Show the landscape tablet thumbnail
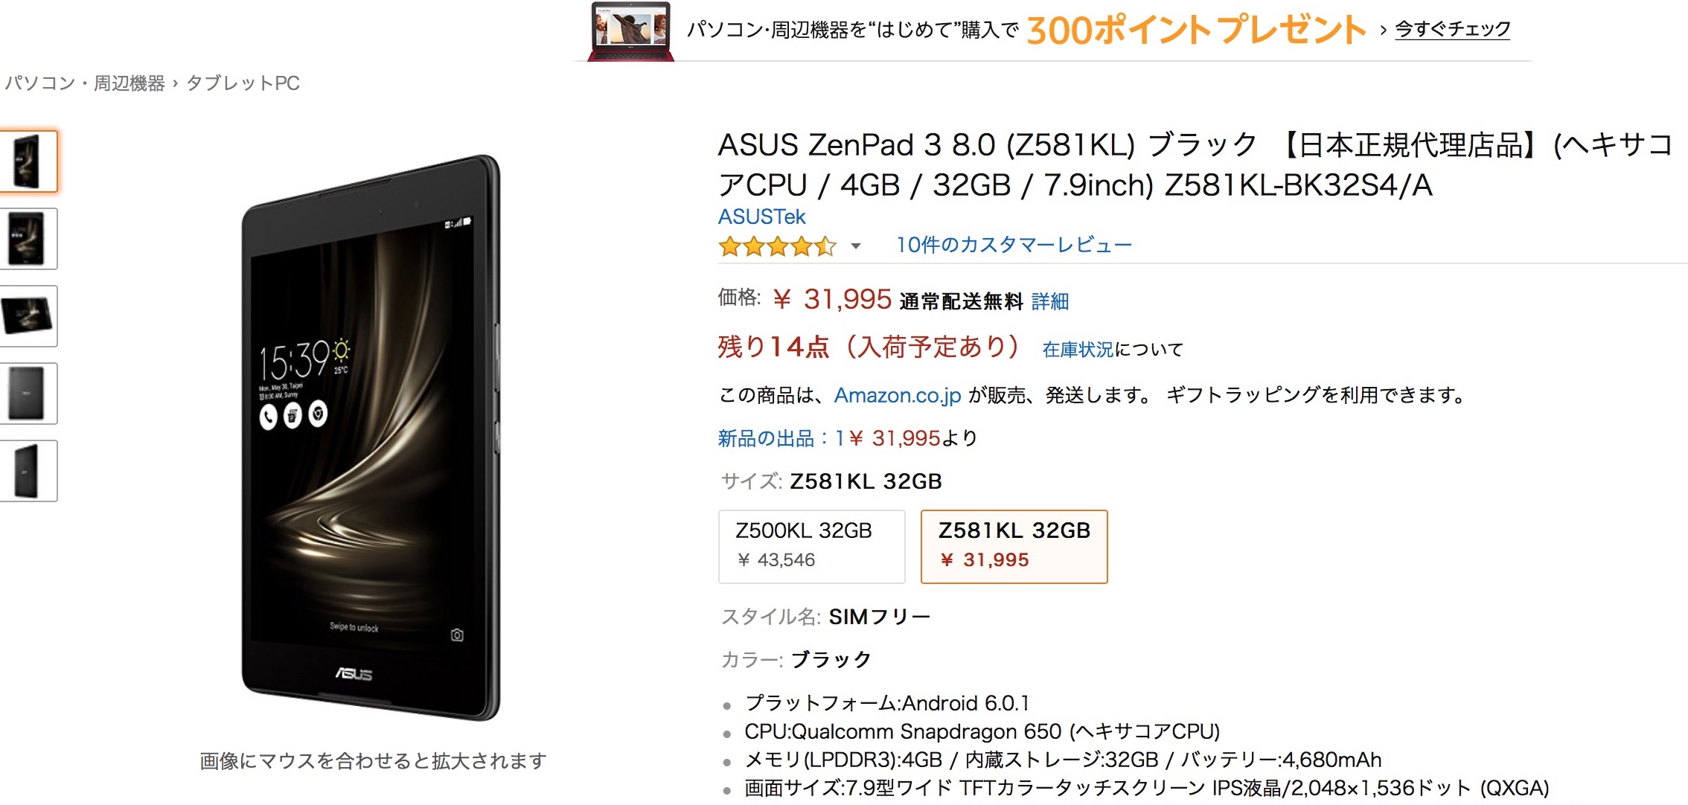The height and width of the screenshot is (805, 1688). [x=28, y=316]
